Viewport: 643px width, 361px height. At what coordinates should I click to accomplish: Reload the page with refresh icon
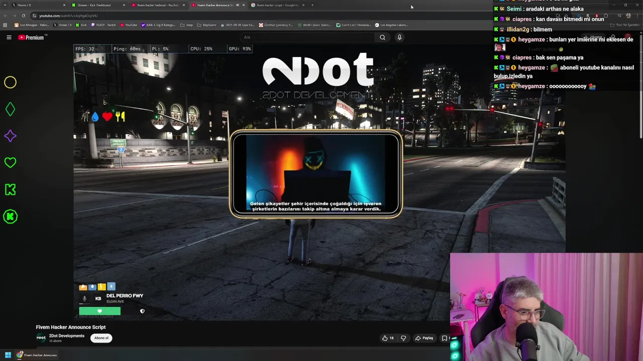23,16
